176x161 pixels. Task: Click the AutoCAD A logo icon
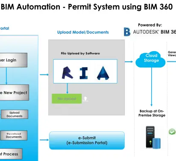pyautogui.click(x=103, y=73)
